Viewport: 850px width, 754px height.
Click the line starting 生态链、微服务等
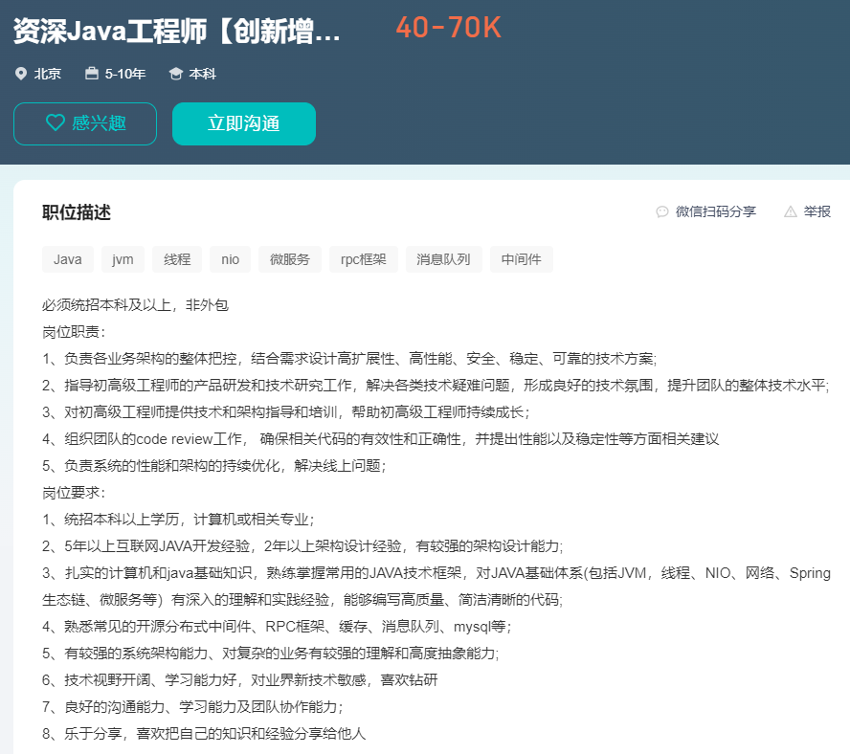[x=302, y=600]
